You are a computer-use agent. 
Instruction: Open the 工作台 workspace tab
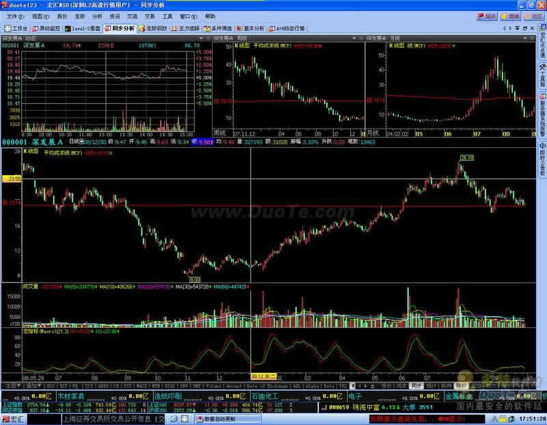click(16, 29)
